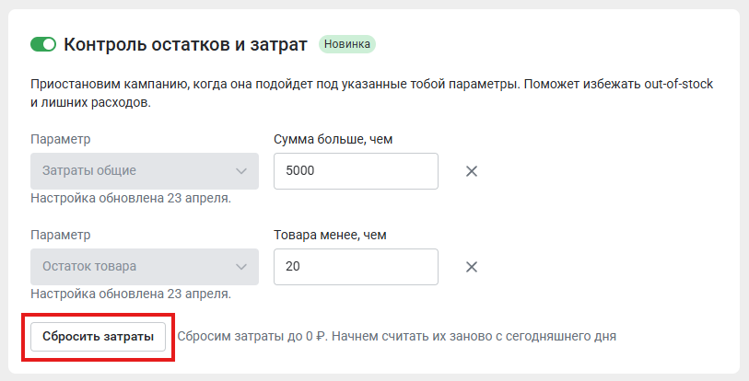Expand the chevron arrow in Остаток товара
This screenshot has height=381, width=749.
(241, 266)
